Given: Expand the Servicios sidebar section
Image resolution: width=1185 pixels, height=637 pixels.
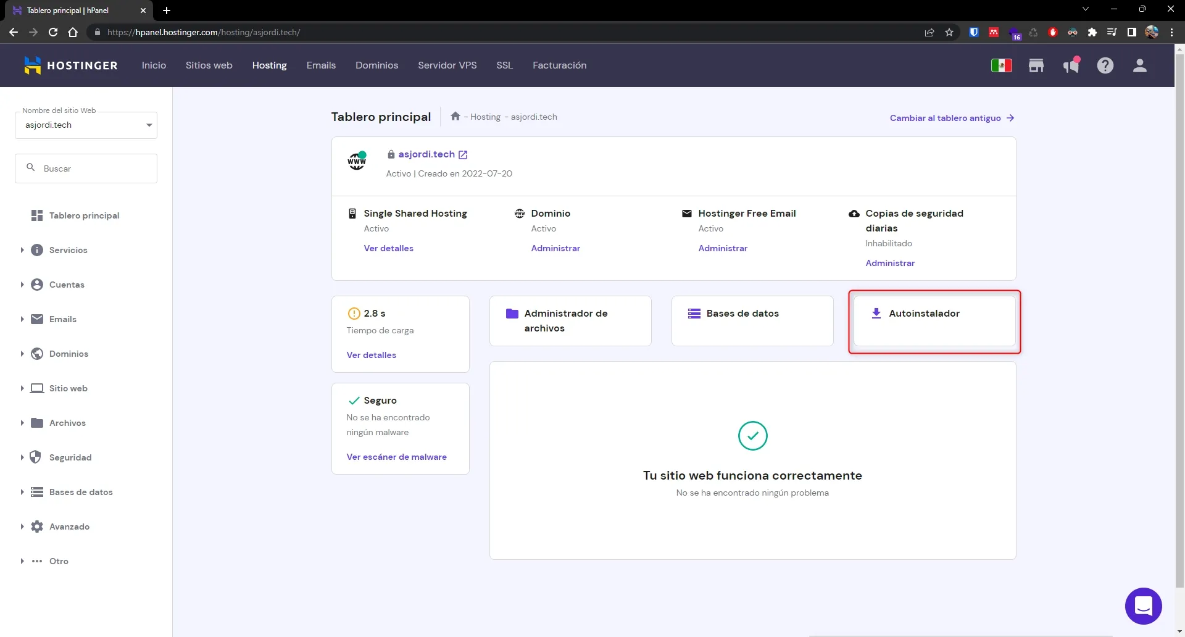Looking at the screenshot, I should 22,250.
